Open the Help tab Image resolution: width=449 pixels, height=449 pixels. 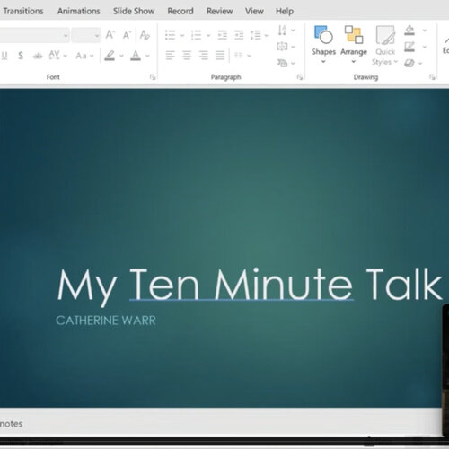pyautogui.click(x=285, y=11)
